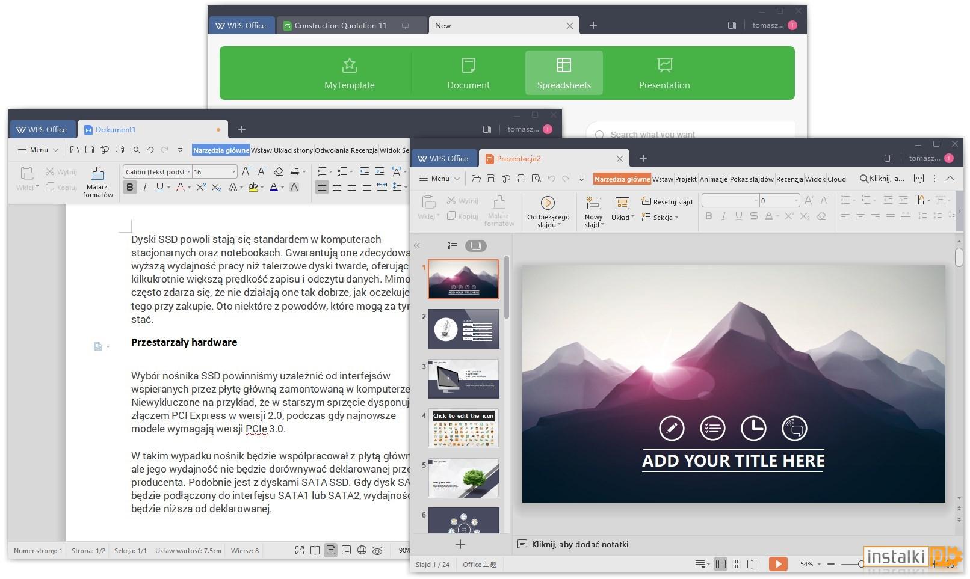The width and height of the screenshot is (970, 579).
Task: Select web layout globe icon in writer status bar
Action: click(x=362, y=550)
